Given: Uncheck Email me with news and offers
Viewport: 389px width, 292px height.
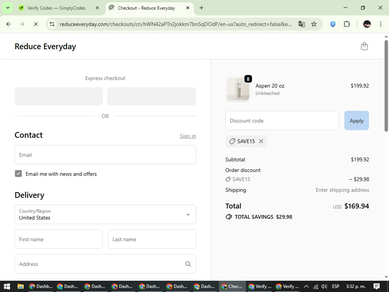Looking at the screenshot, I should 18,174.
